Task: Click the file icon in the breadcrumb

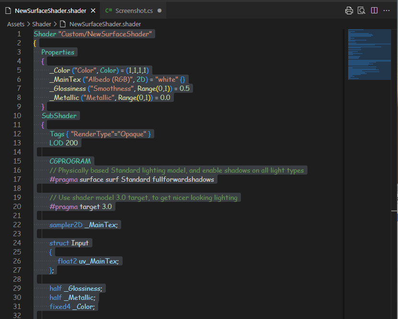Action: click(63, 24)
